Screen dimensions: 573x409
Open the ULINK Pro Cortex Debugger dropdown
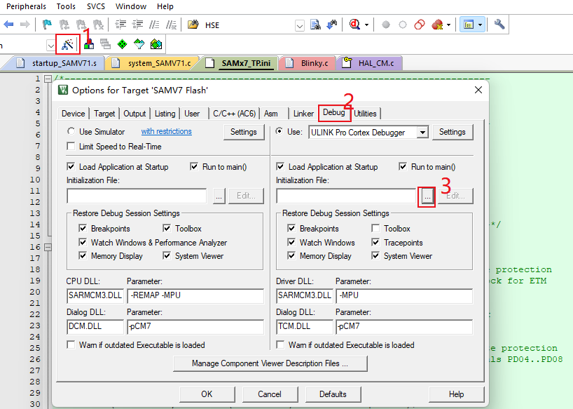422,132
